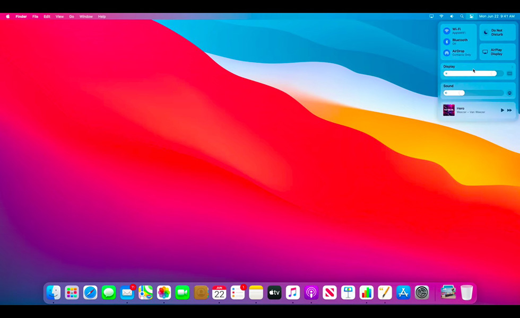Click the AirPlay Display button
This screenshot has width=520, height=318.
click(497, 52)
